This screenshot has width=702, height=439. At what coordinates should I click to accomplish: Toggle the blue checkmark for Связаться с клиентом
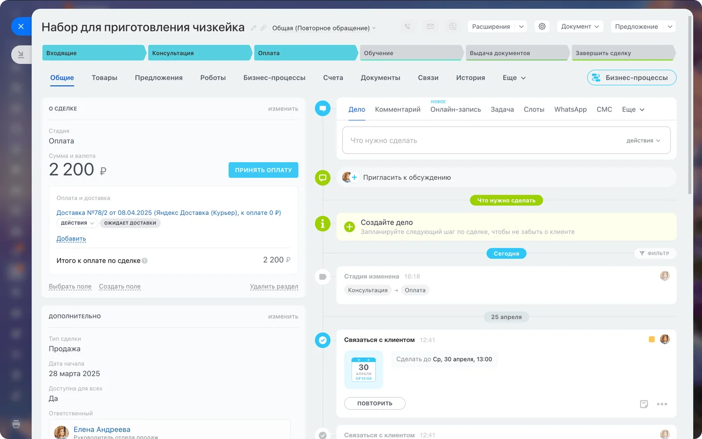coord(323,340)
